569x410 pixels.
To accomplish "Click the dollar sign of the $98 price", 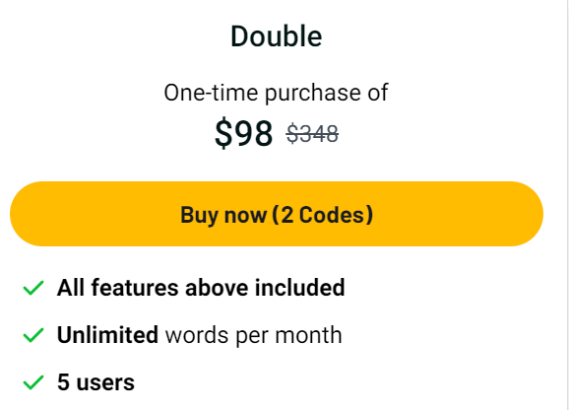I will pyautogui.click(x=222, y=133).
